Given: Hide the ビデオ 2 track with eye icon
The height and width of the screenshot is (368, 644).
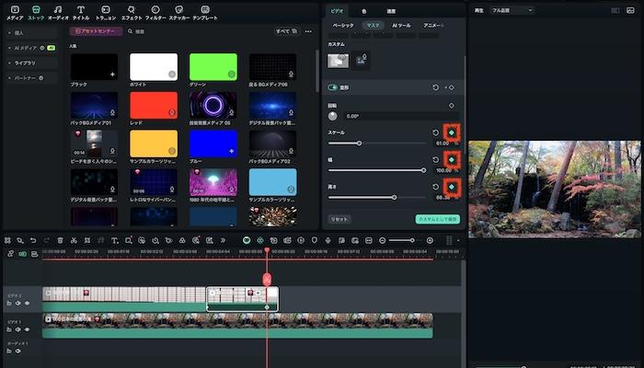Looking at the screenshot, I should pos(28,303).
